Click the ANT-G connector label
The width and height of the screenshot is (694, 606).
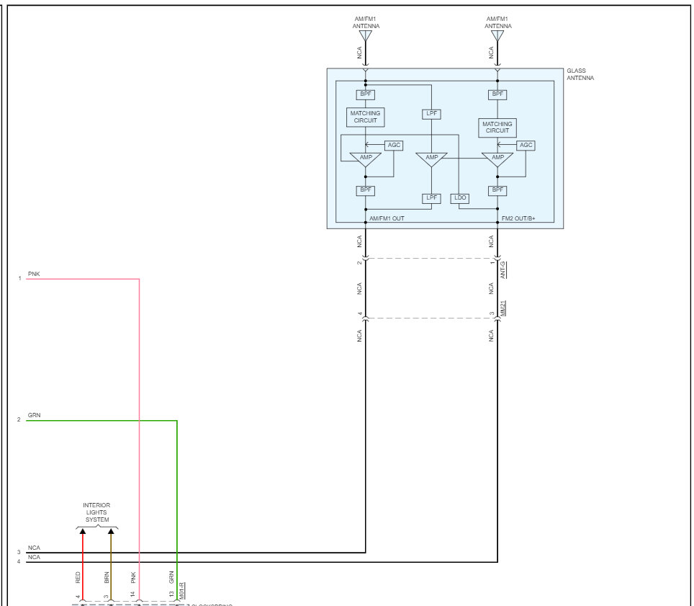pos(503,269)
